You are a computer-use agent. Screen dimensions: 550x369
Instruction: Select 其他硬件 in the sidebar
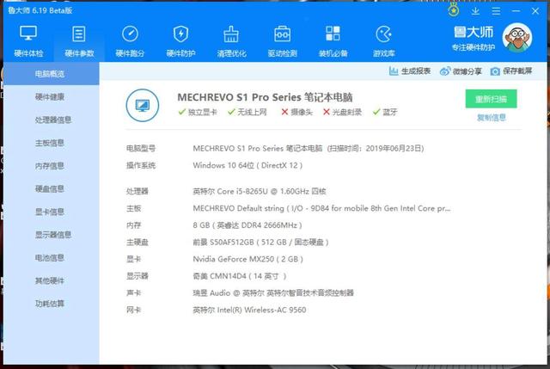coord(50,280)
